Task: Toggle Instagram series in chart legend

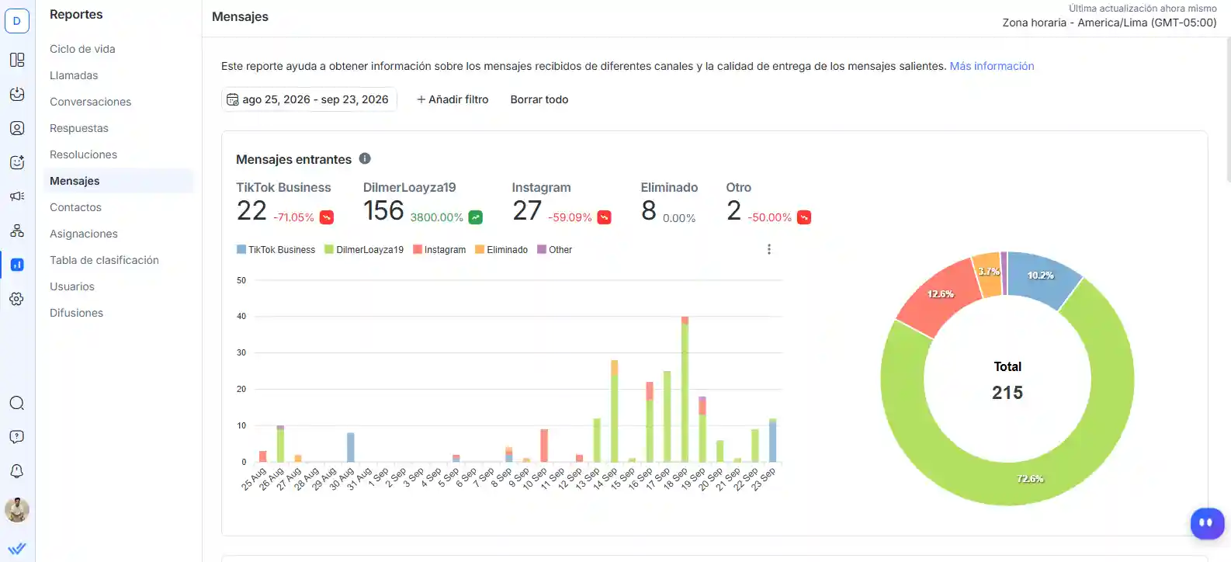Action: pyautogui.click(x=439, y=250)
